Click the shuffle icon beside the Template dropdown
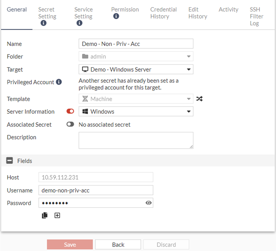This screenshot has height=251, width=276. coord(199,99)
